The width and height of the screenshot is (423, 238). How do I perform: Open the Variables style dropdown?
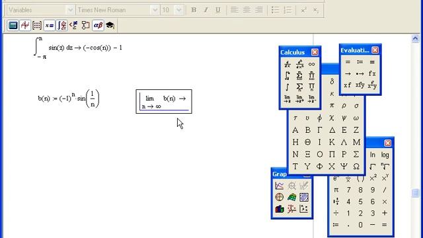pyautogui.click(x=70, y=10)
